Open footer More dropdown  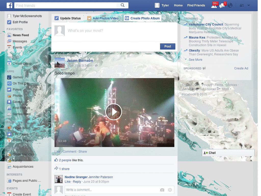pyautogui.click(x=226, y=89)
